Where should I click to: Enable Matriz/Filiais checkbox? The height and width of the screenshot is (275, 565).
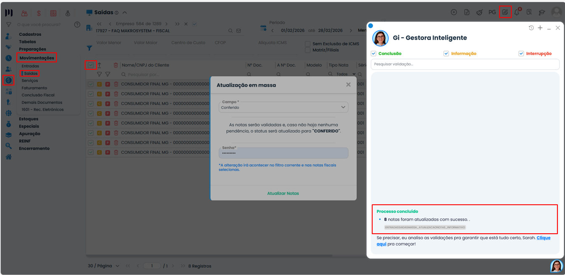[x=308, y=50]
